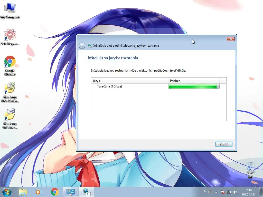Select the Turečtina (Türkçe) row

(x=159, y=86)
